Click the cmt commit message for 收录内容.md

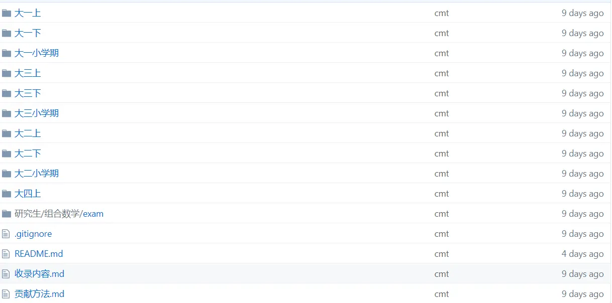point(442,274)
